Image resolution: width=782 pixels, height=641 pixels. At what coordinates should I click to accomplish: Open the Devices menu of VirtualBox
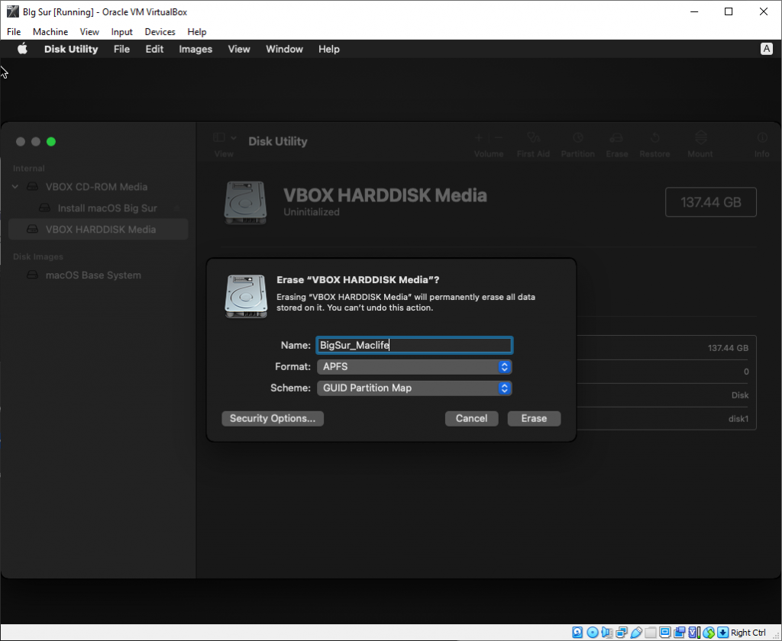160,32
